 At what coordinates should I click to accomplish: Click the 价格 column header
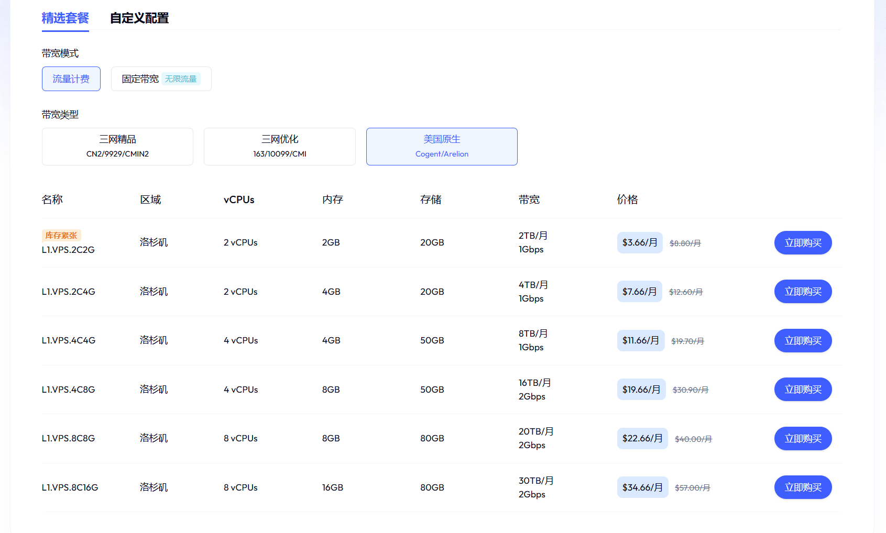[x=627, y=199]
